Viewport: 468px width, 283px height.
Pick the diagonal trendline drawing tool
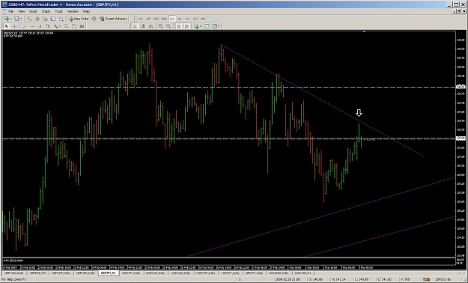click(25, 26)
